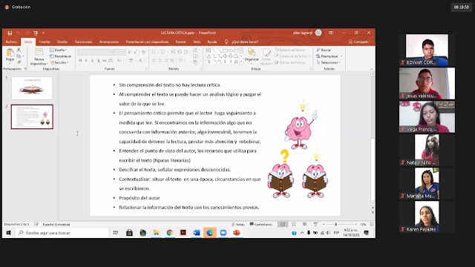Expand the Diseño layout dropdown
The width and height of the screenshot is (475, 267).
[58, 50]
